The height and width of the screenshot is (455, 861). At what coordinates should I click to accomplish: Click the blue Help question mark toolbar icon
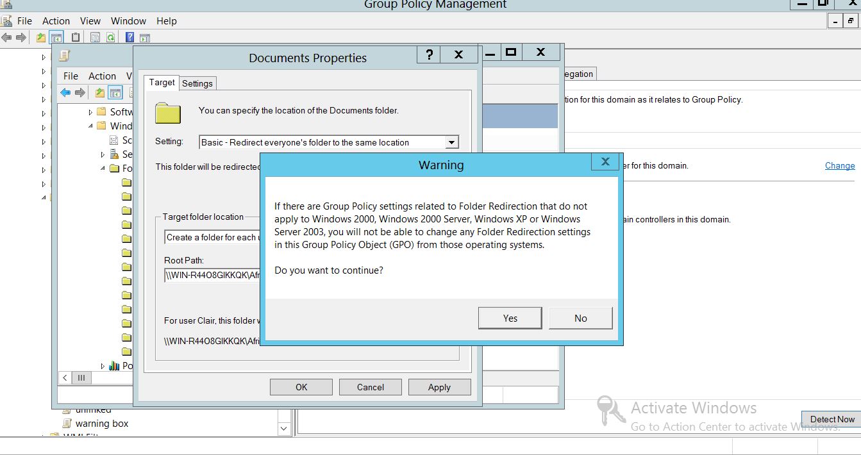tap(130, 38)
